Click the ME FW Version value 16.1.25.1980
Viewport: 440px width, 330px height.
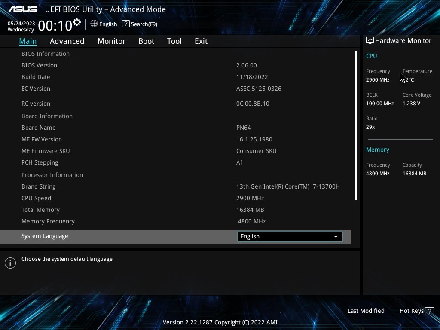254,139
